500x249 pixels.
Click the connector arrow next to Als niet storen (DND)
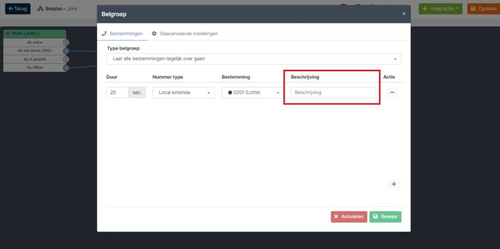tap(66, 51)
